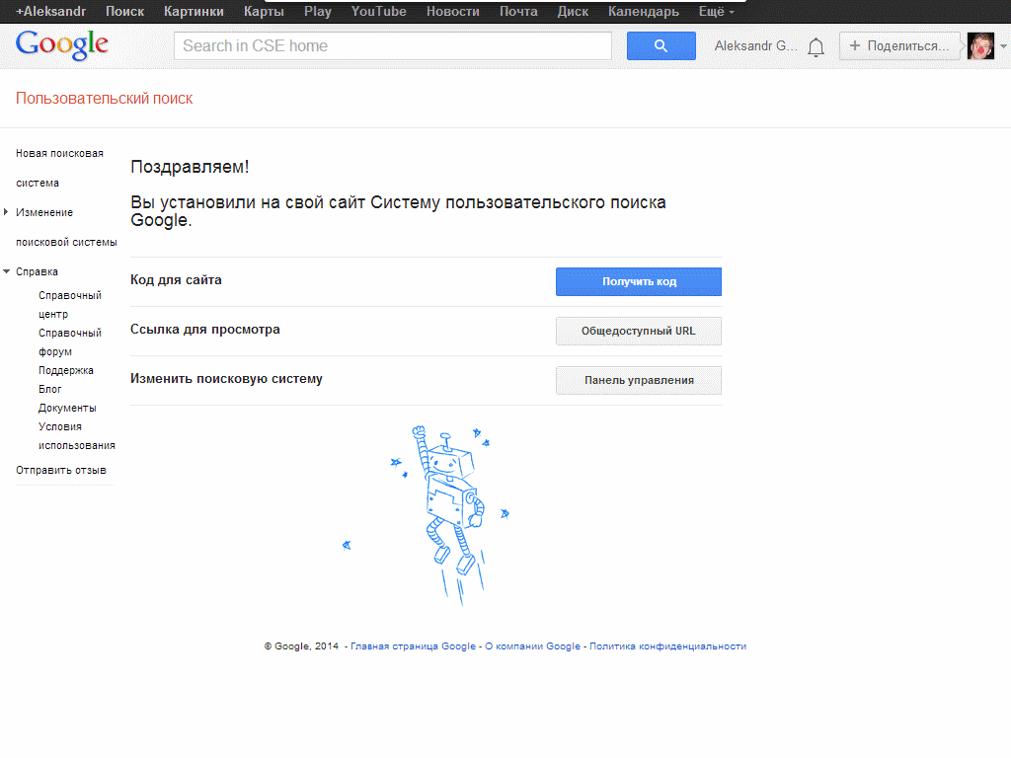Focus the Search in CSE home field
This screenshot has width=1011, height=758.
[393, 45]
